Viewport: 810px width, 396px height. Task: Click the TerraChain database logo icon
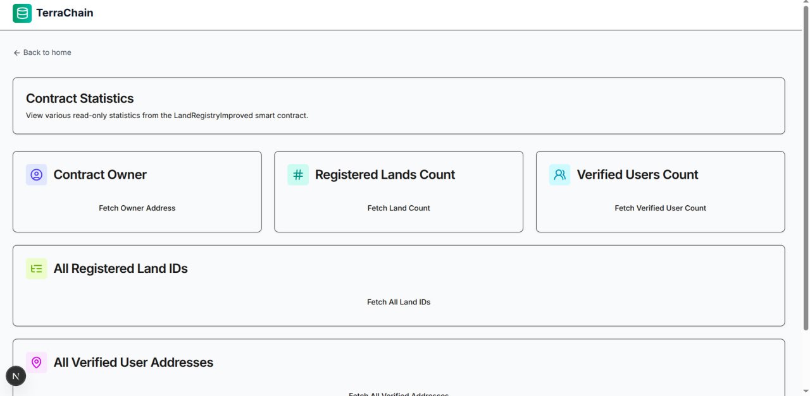(23, 13)
